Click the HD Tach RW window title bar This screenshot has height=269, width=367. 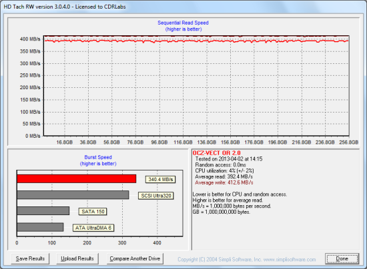point(183,7)
